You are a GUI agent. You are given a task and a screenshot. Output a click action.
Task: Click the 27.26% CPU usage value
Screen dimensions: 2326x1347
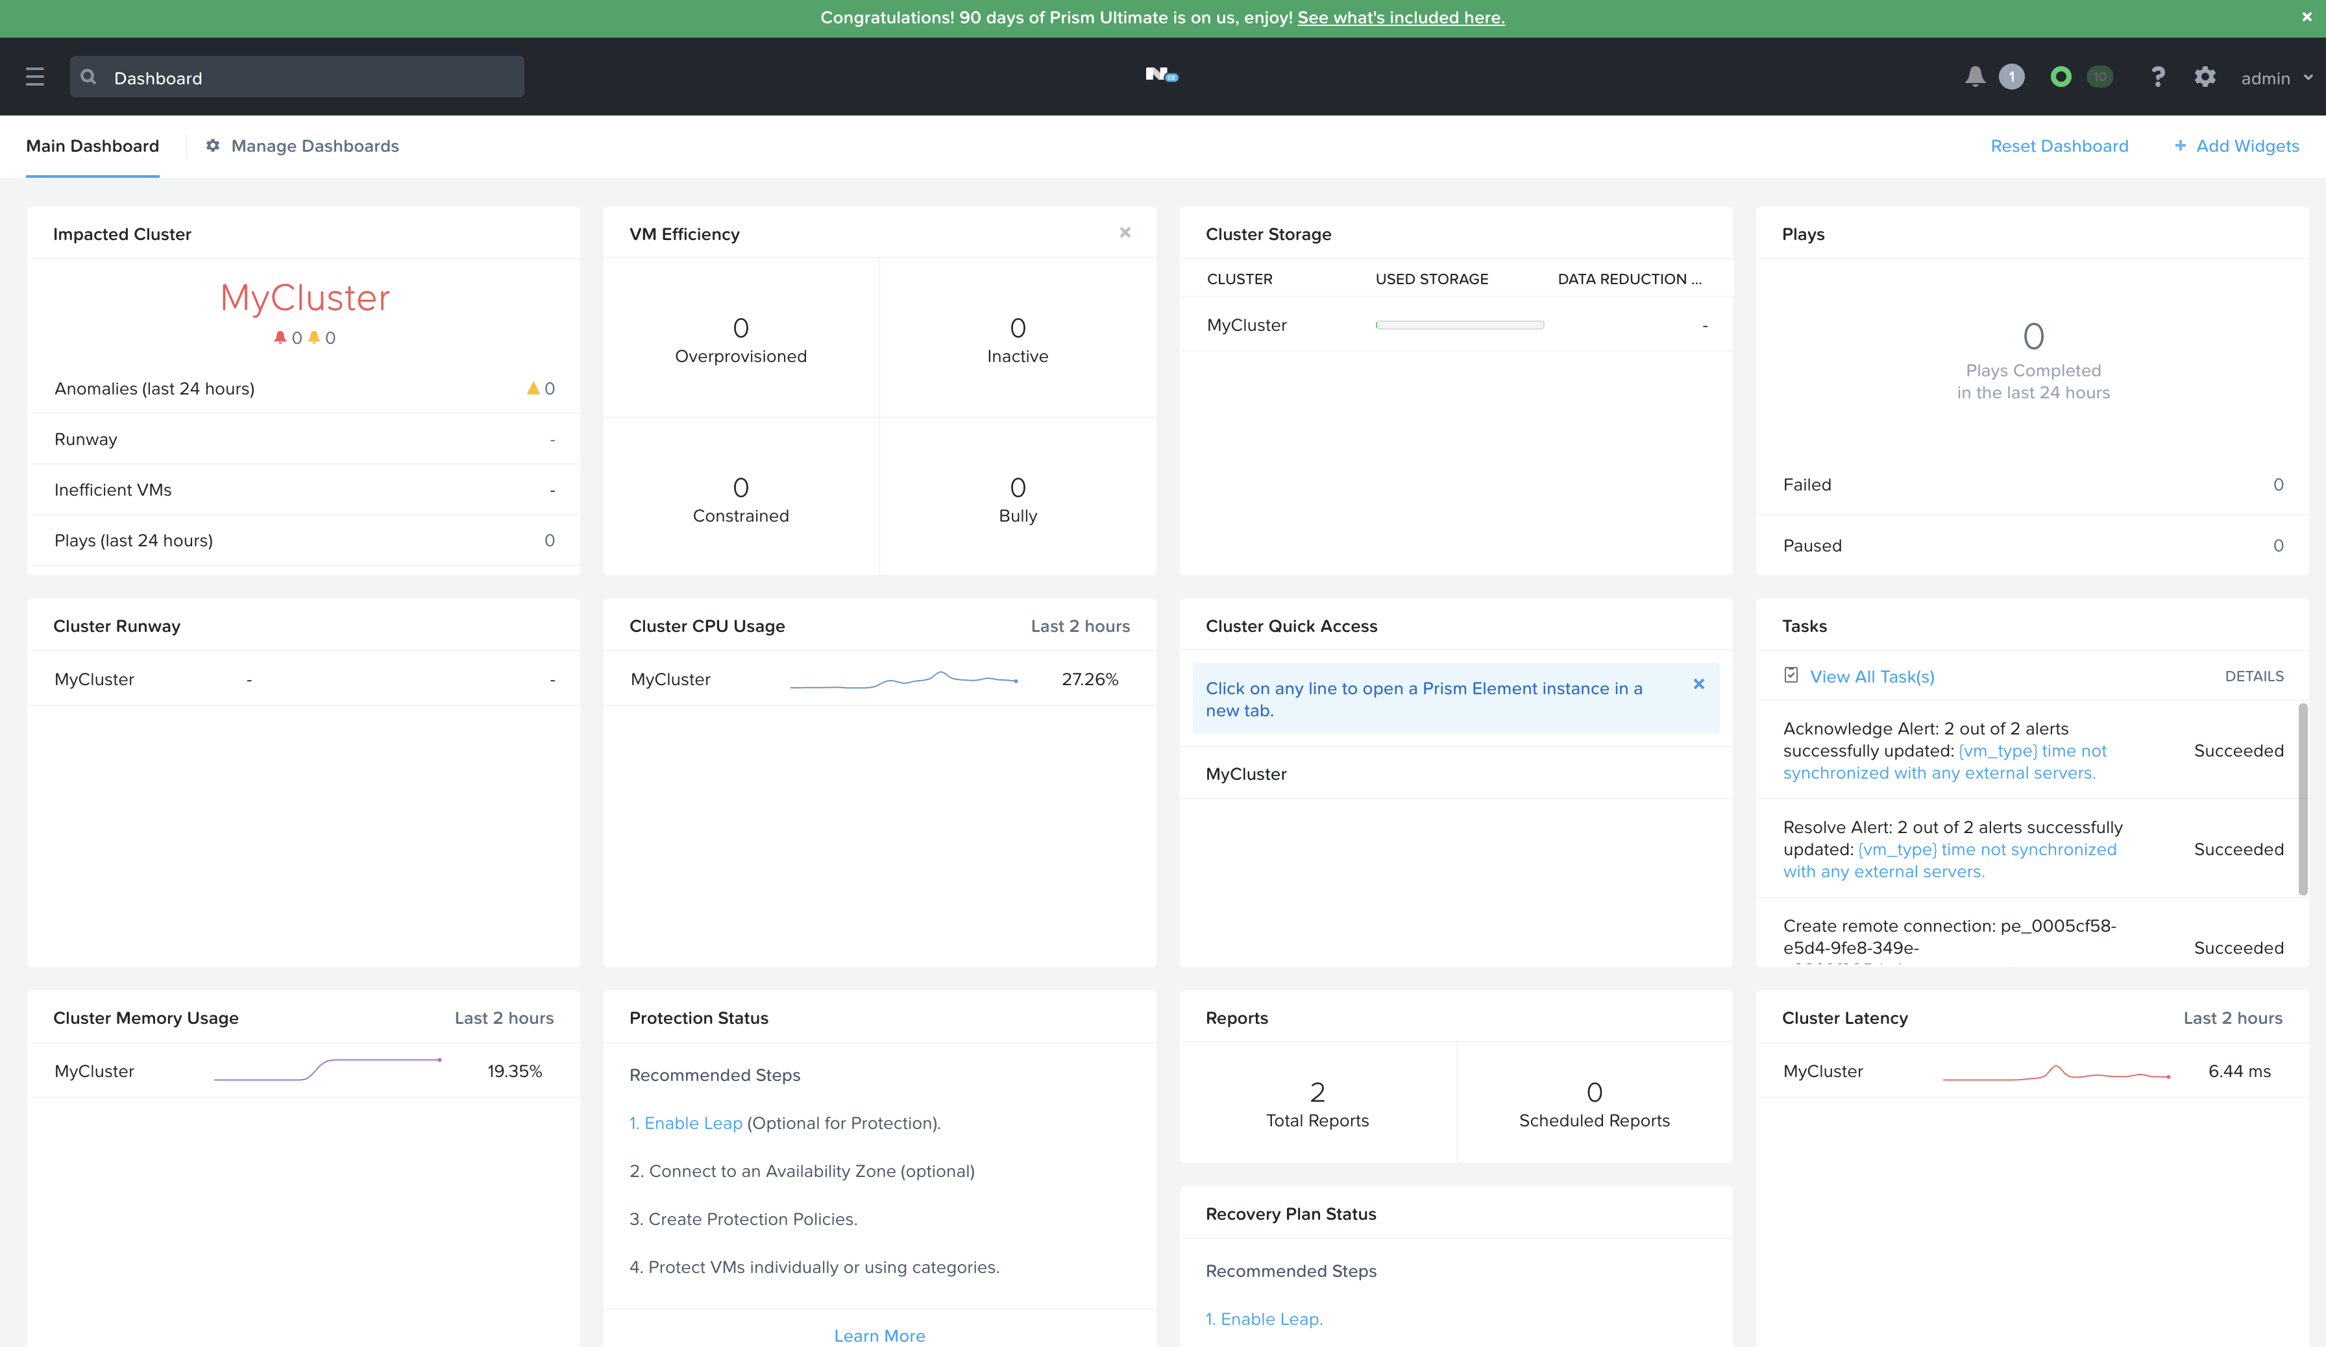pyautogui.click(x=1090, y=679)
